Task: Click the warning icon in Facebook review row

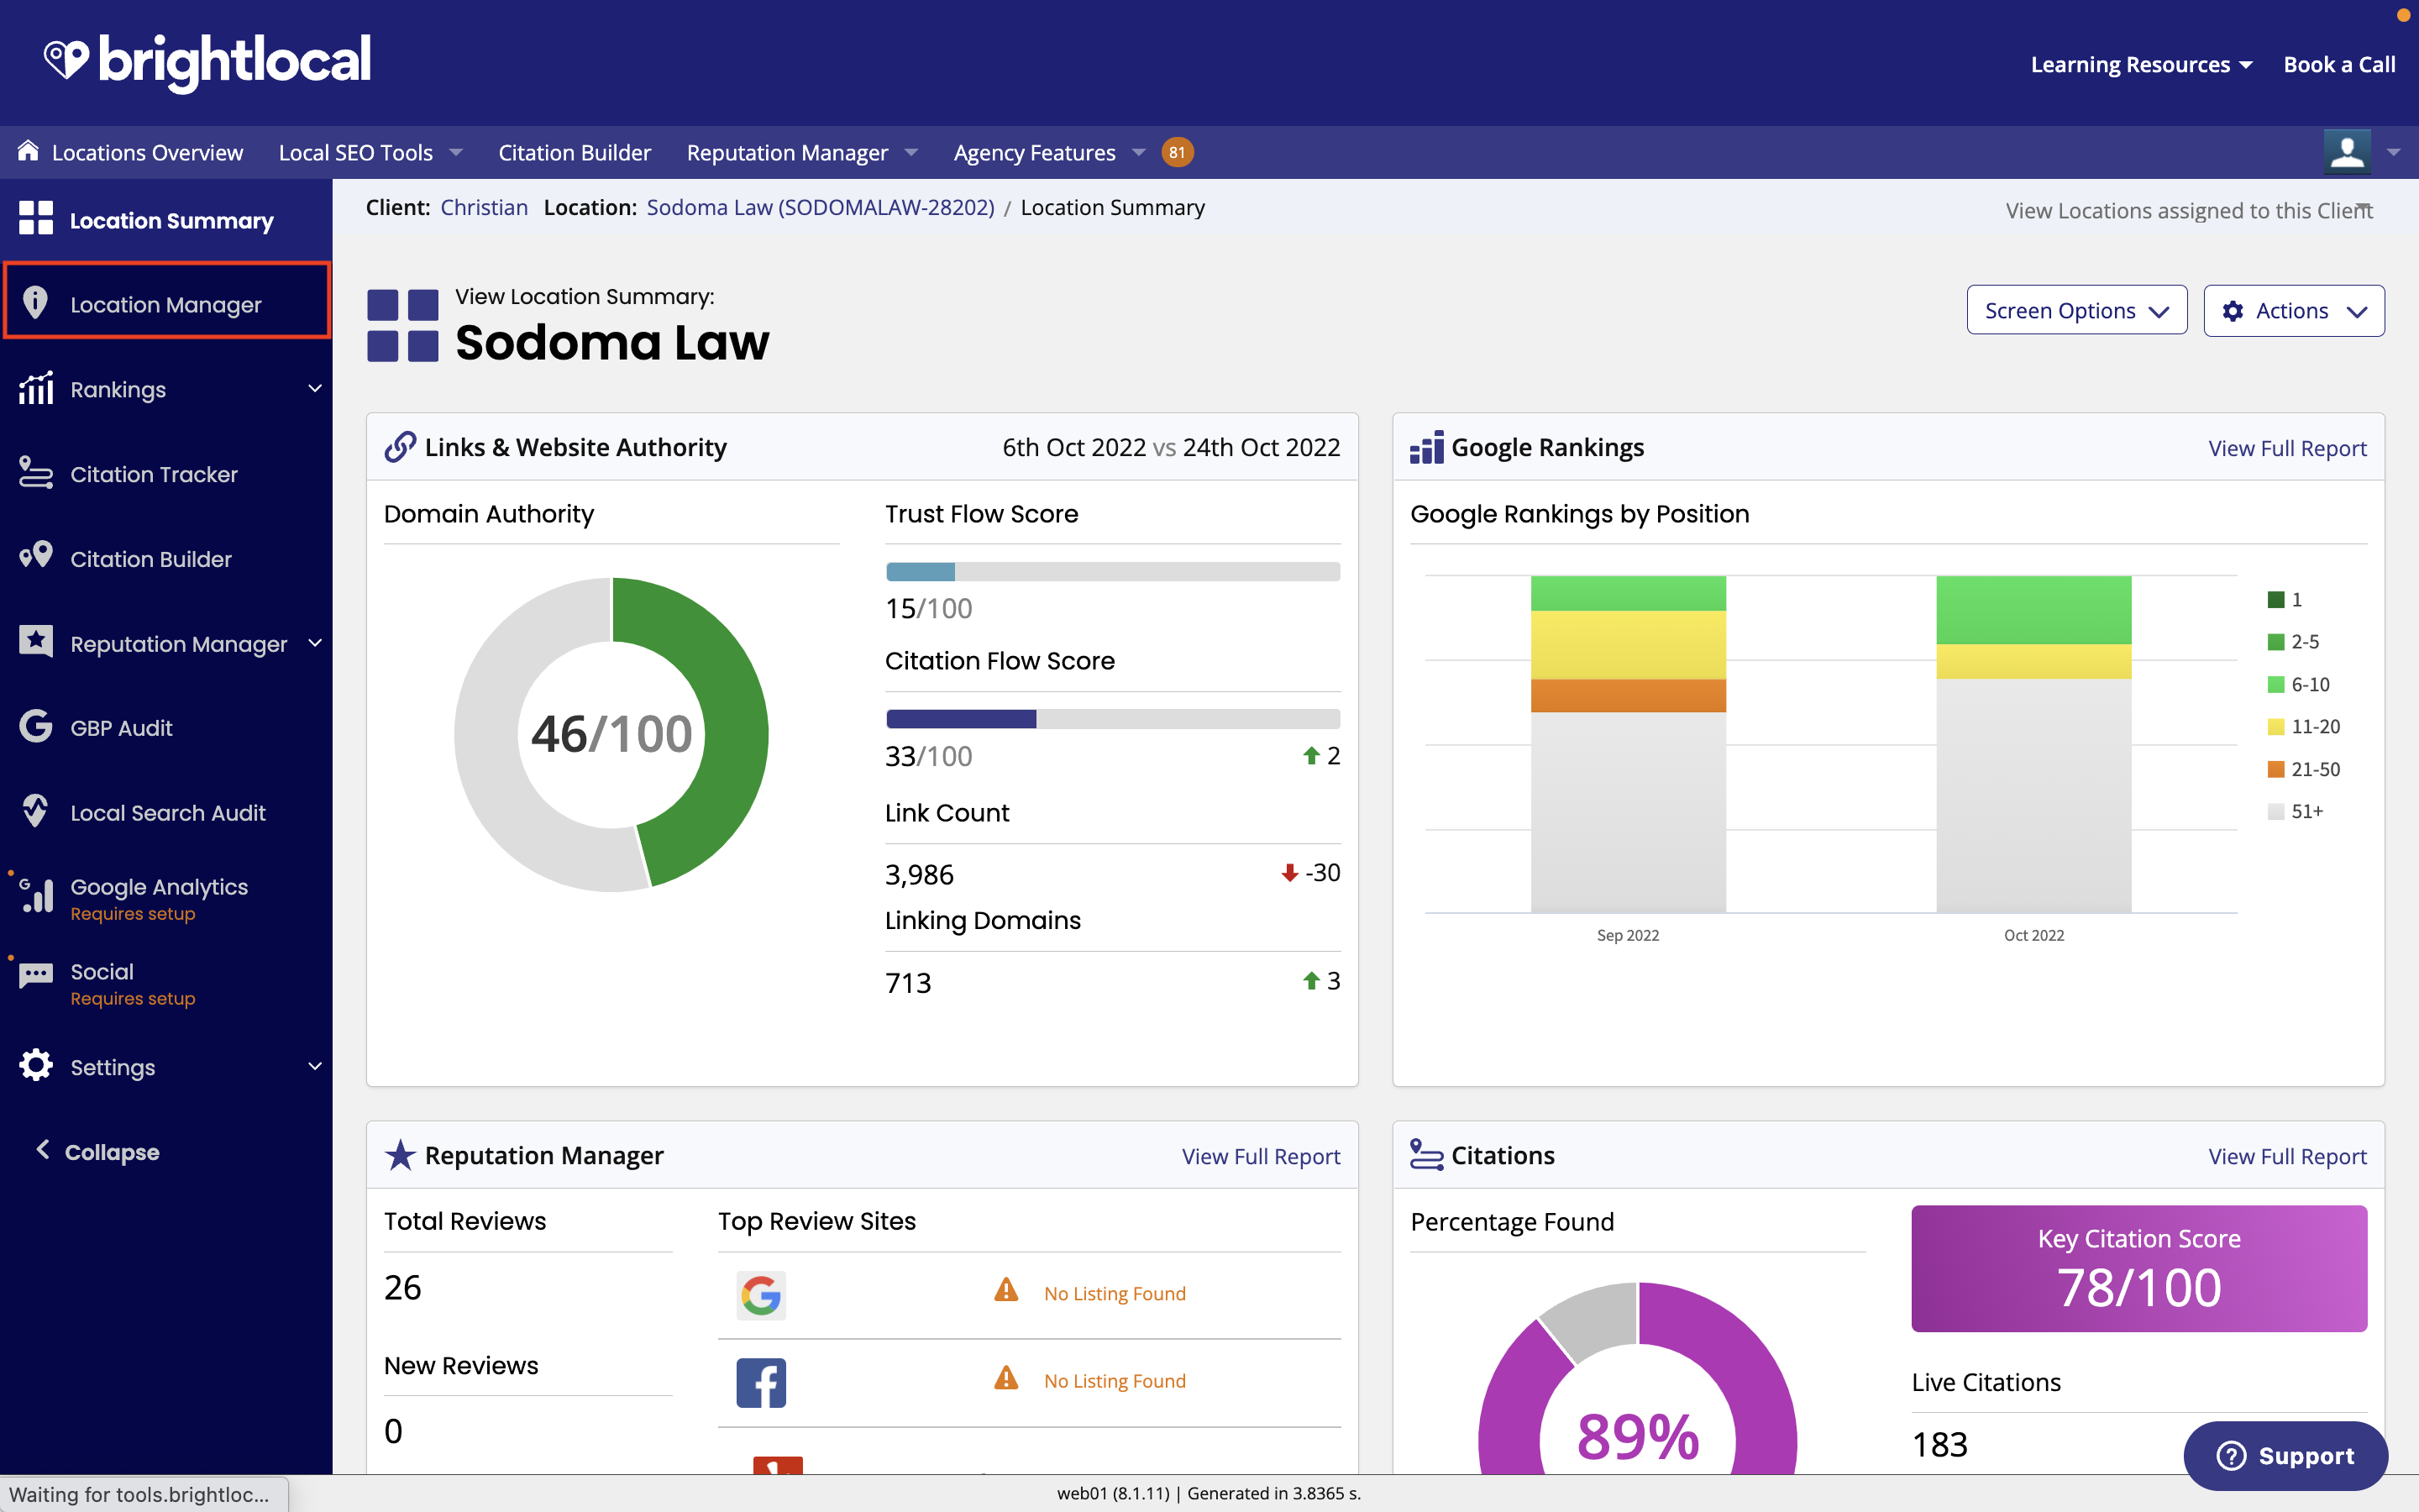Action: 1005,1378
